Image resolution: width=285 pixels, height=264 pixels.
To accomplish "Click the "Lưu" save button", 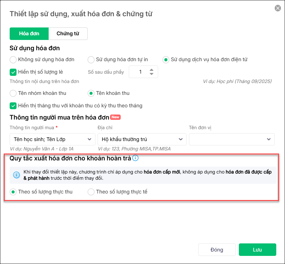I will click(x=257, y=250).
